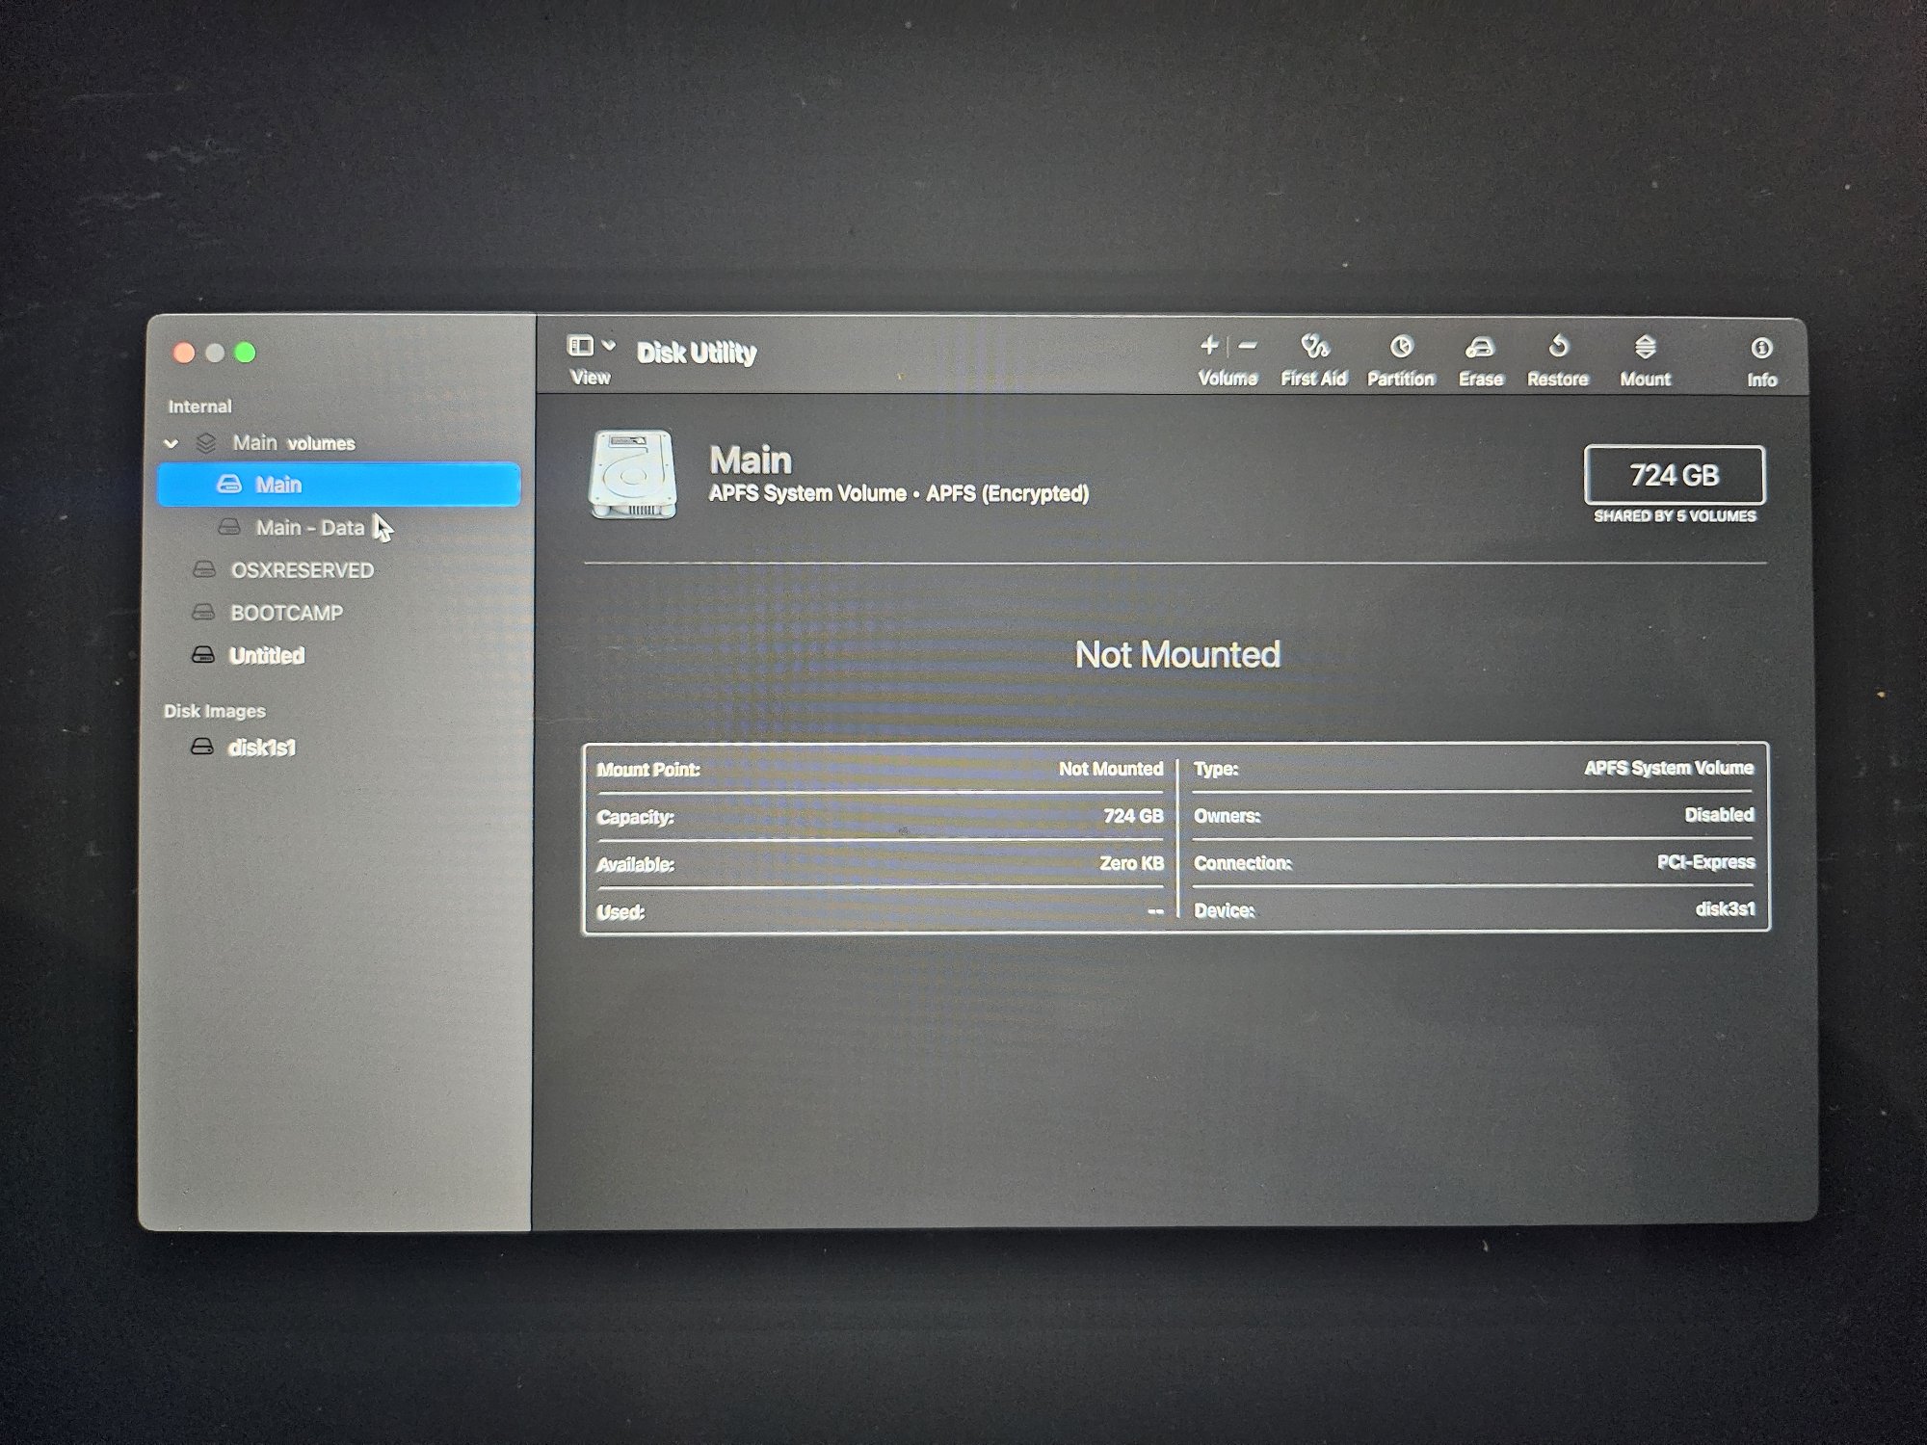Click the green zoom window button
This screenshot has width=1927, height=1445.
coord(246,353)
